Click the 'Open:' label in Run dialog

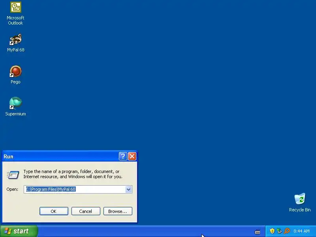[x=12, y=190]
